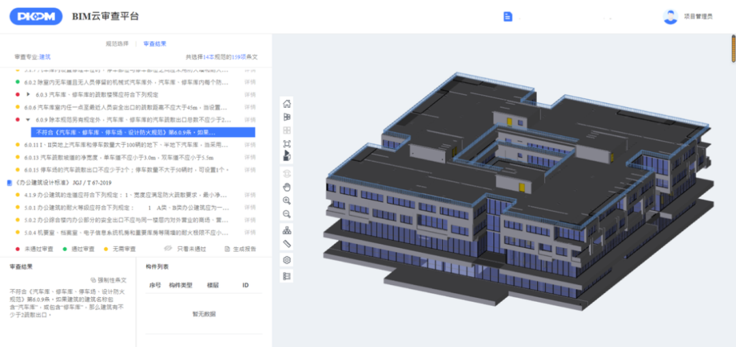Click the 强制性条文 copy icon
The image size is (736, 347).
tap(93, 280)
